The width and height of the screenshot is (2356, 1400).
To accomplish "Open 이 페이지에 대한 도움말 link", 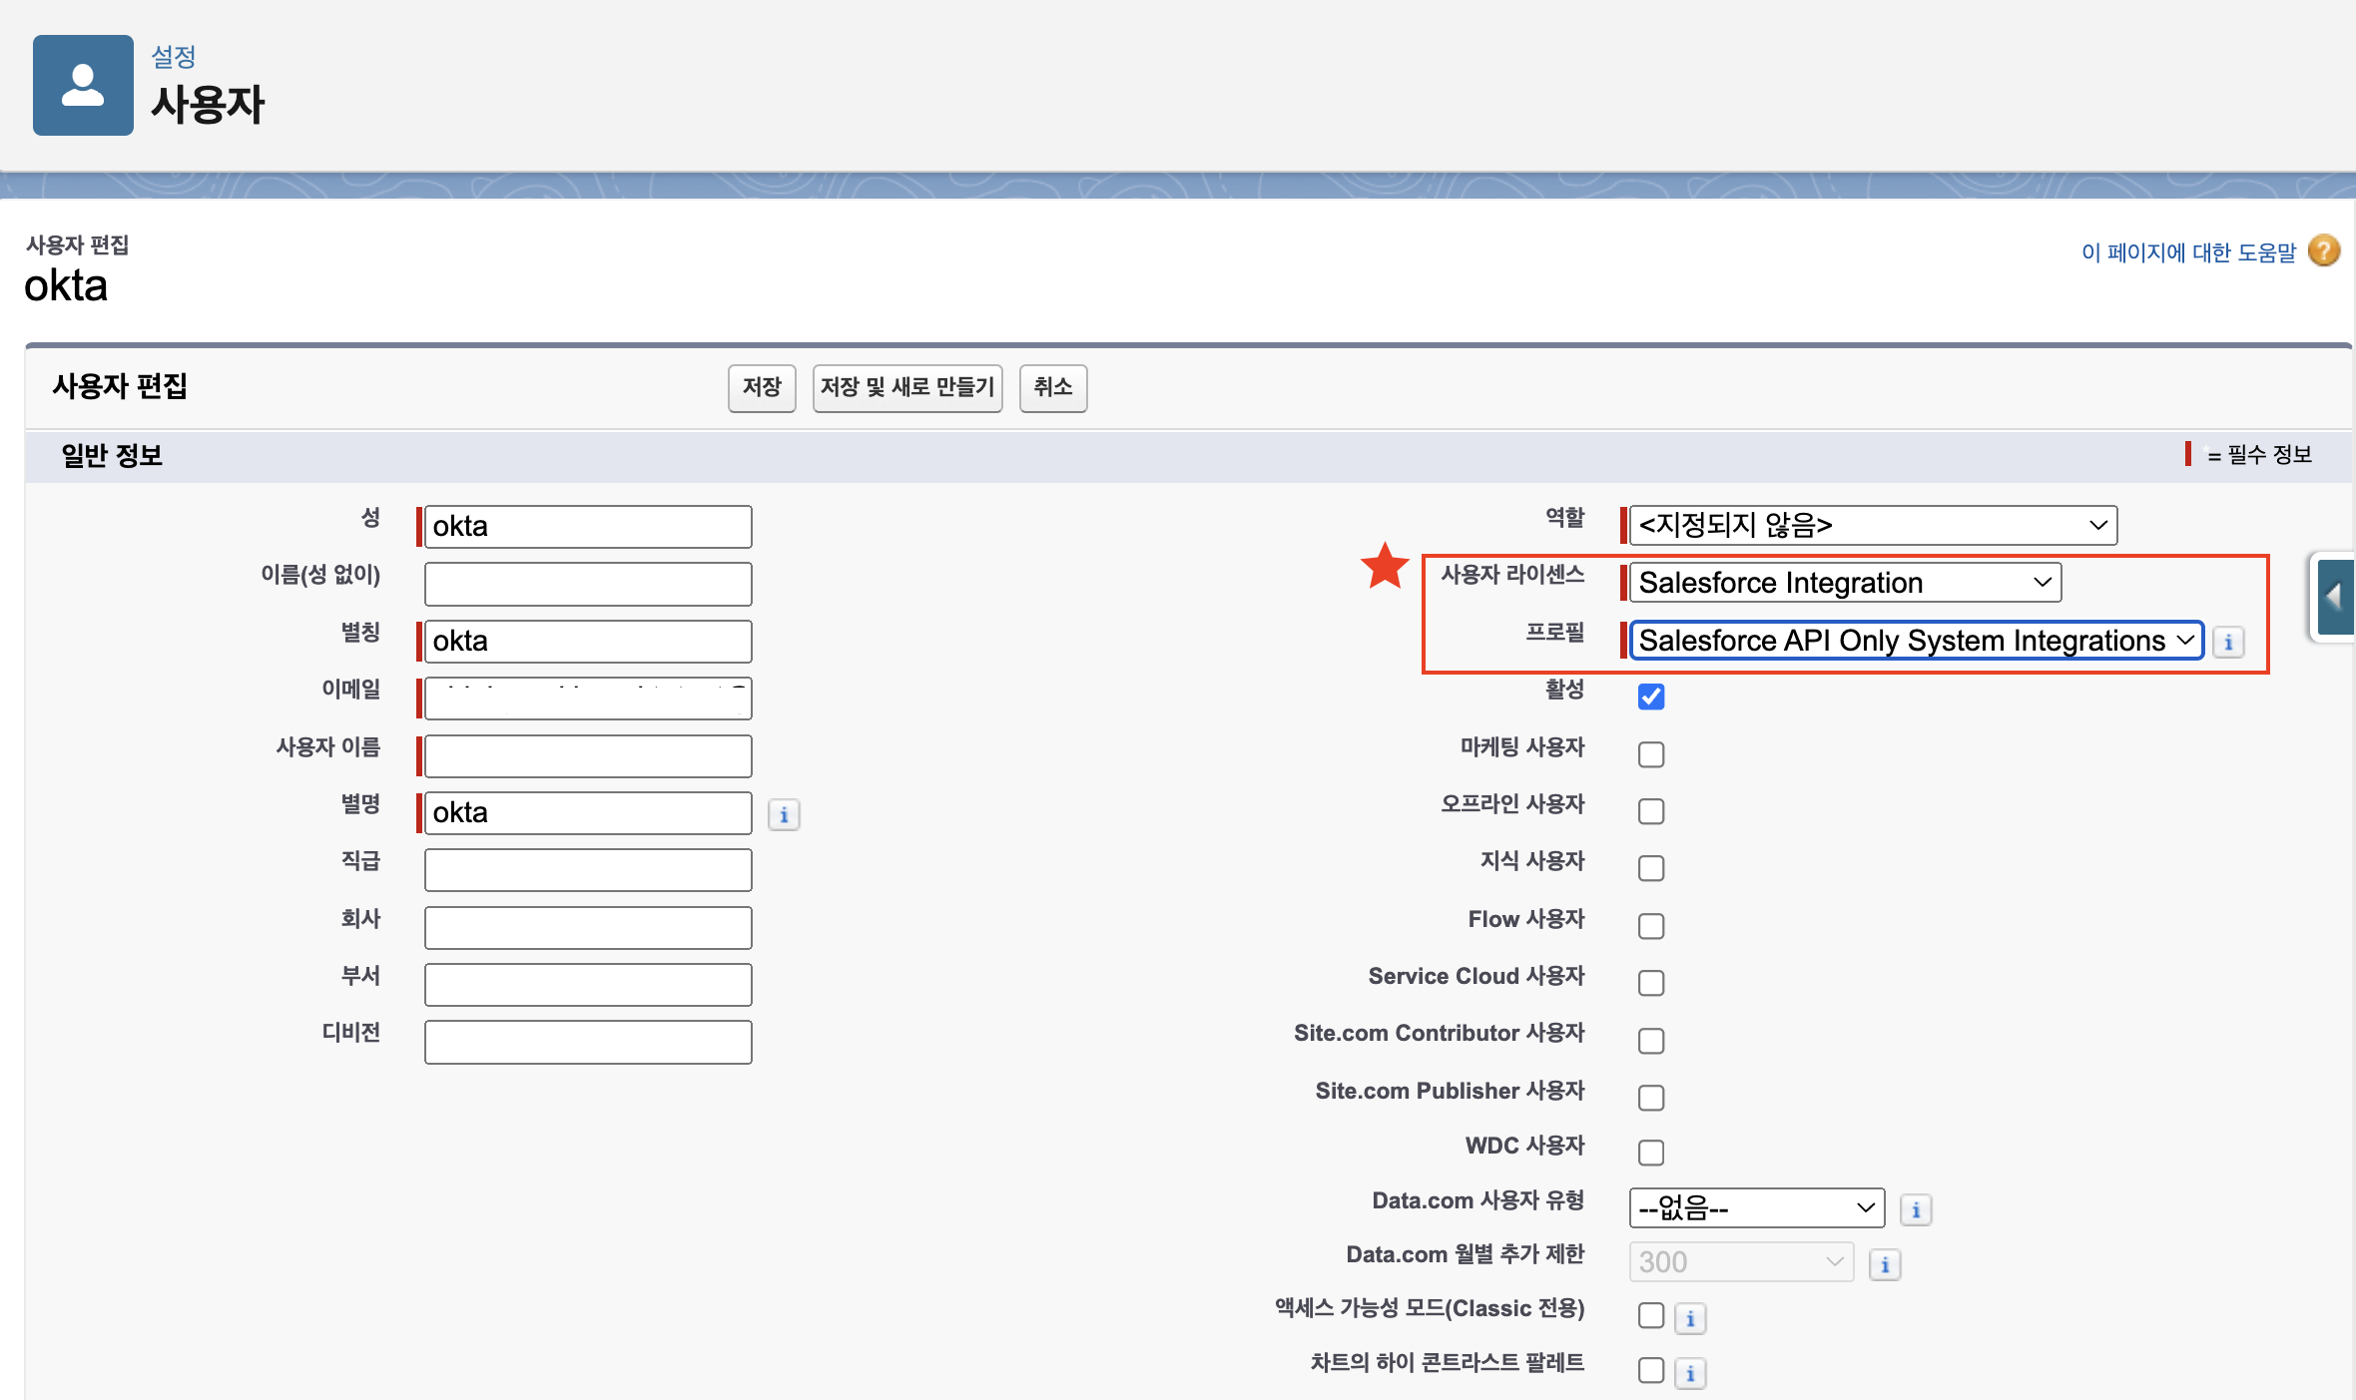I will pyautogui.click(x=2188, y=252).
